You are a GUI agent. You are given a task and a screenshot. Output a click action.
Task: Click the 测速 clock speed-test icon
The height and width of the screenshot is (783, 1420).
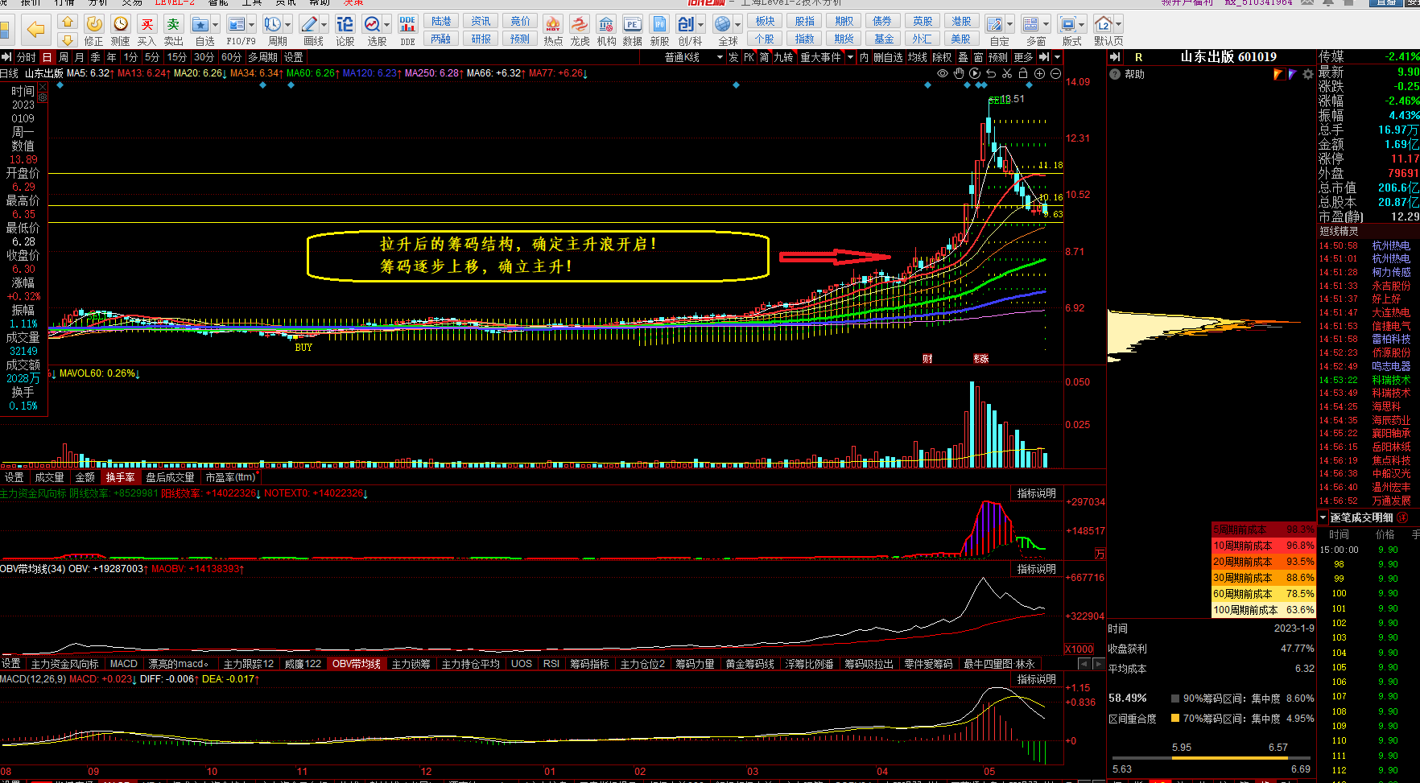click(x=121, y=31)
